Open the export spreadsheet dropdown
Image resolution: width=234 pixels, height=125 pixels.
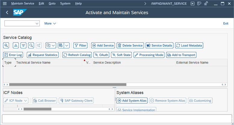[x=51, y=45]
